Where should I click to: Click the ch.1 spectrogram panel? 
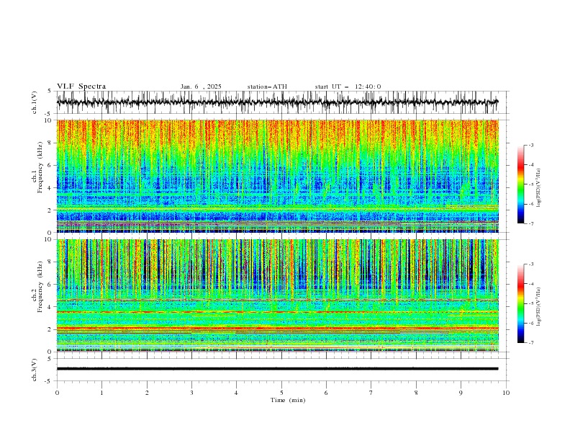278,176
